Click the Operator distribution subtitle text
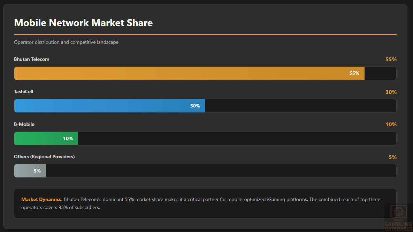 66,42
